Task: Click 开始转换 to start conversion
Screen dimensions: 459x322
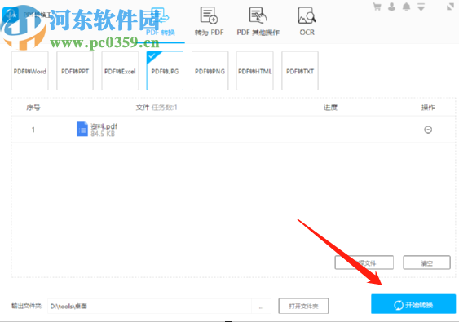Action: 413,304
